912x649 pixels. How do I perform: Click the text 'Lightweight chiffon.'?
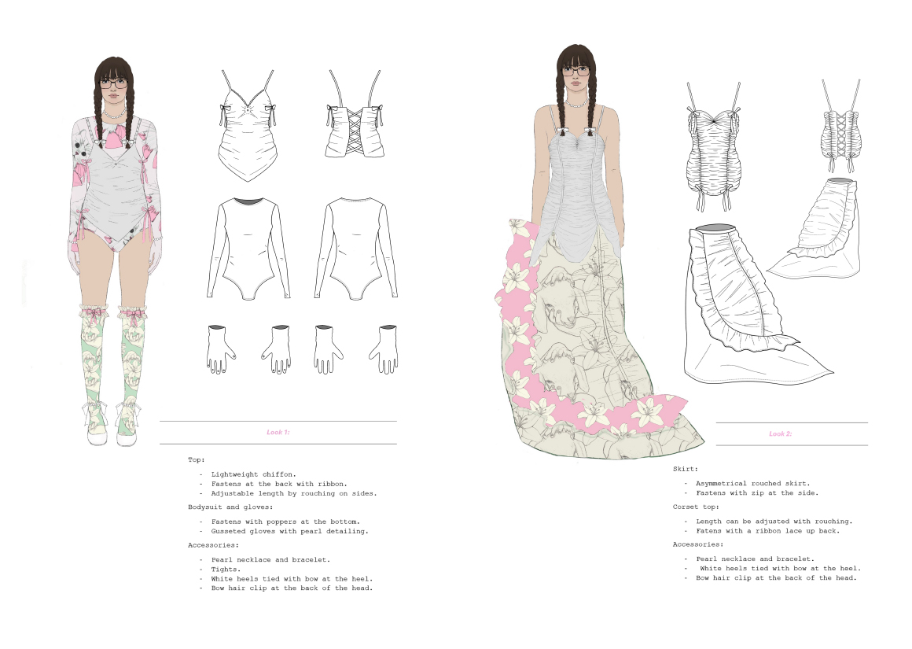point(254,474)
